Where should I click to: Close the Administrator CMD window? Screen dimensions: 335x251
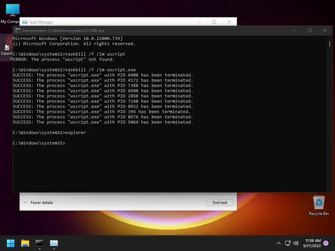pos(325,30)
